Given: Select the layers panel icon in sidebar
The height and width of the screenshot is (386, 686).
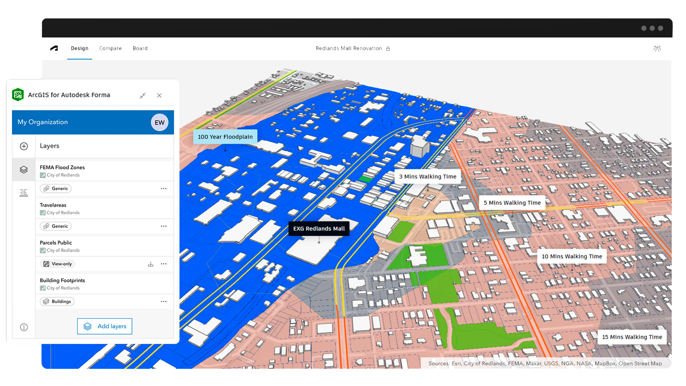Looking at the screenshot, I should click(24, 169).
